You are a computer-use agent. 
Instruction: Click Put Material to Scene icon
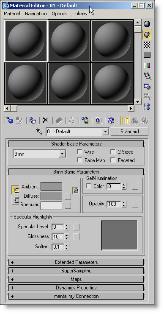point(19,121)
